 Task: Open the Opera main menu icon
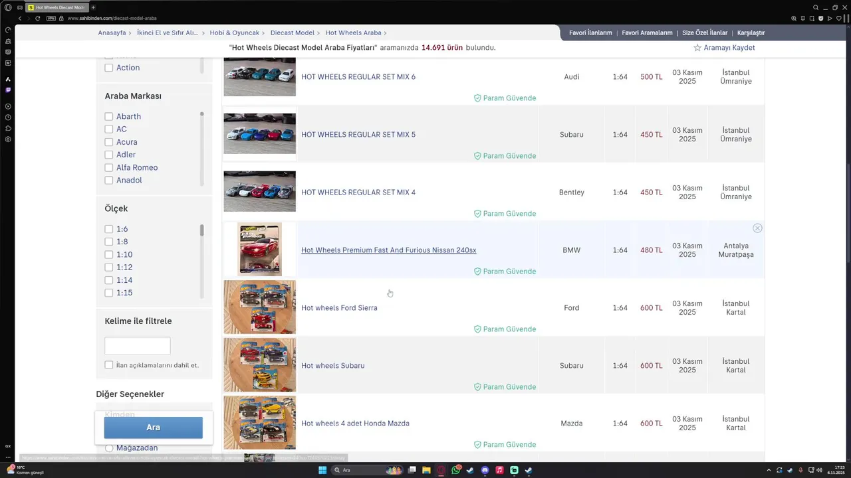[x=8, y=7]
